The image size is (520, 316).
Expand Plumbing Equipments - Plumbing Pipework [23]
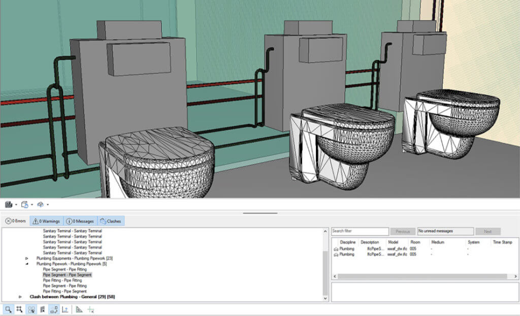pyautogui.click(x=27, y=258)
